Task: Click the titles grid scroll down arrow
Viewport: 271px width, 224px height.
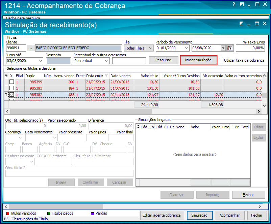Action: (264, 106)
